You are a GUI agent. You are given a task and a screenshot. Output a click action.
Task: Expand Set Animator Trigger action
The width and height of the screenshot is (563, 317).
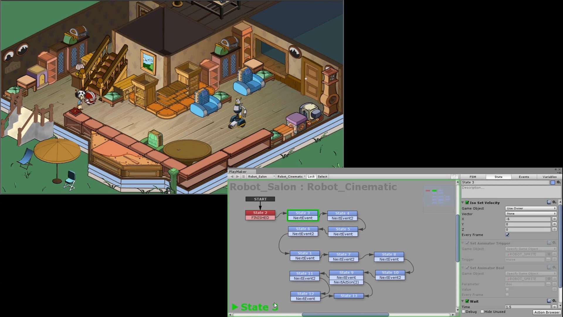(x=463, y=243)
